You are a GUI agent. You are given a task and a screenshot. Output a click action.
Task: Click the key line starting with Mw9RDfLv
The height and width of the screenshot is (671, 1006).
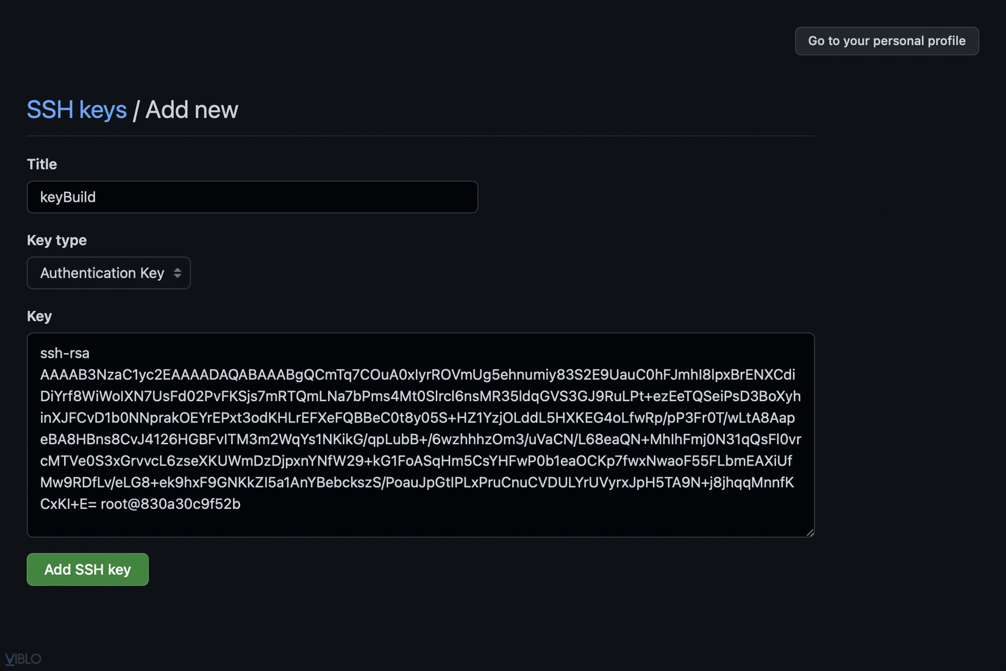[x=416, y=483]
